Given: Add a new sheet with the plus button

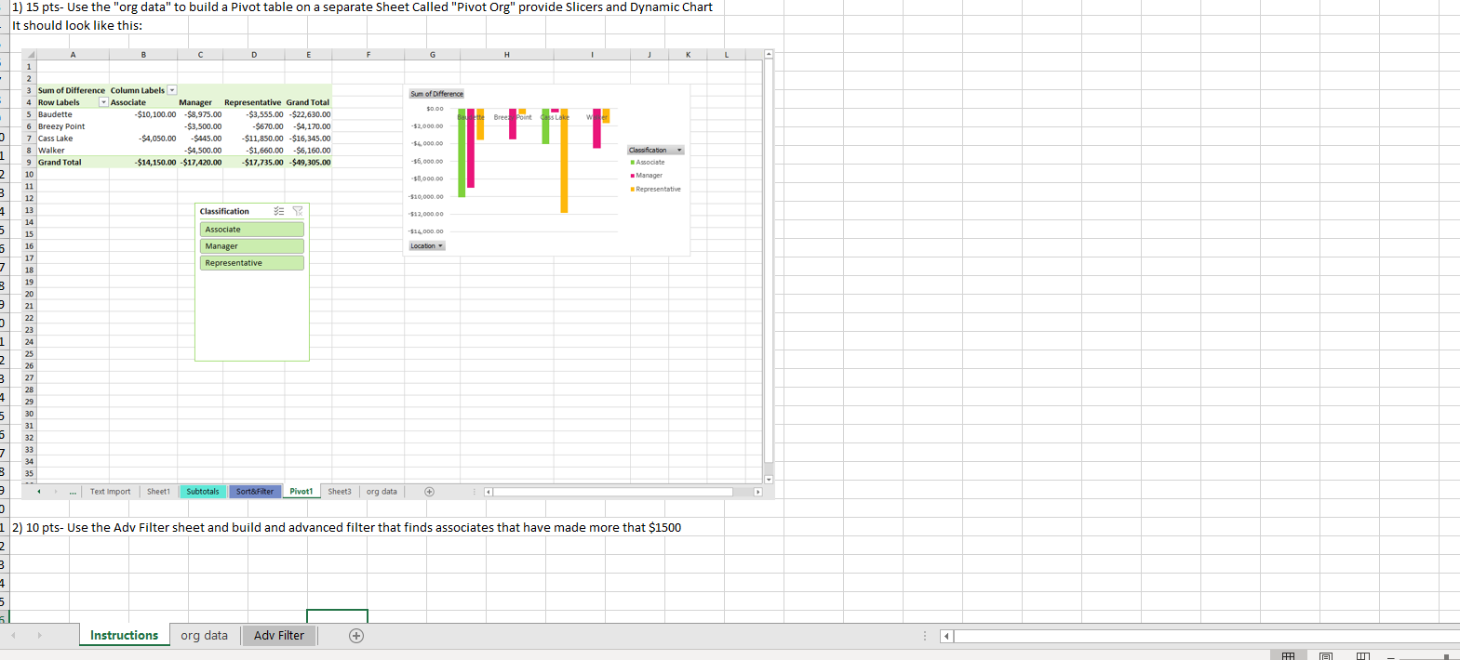Looking at the screenshot, I should [356, 636].
